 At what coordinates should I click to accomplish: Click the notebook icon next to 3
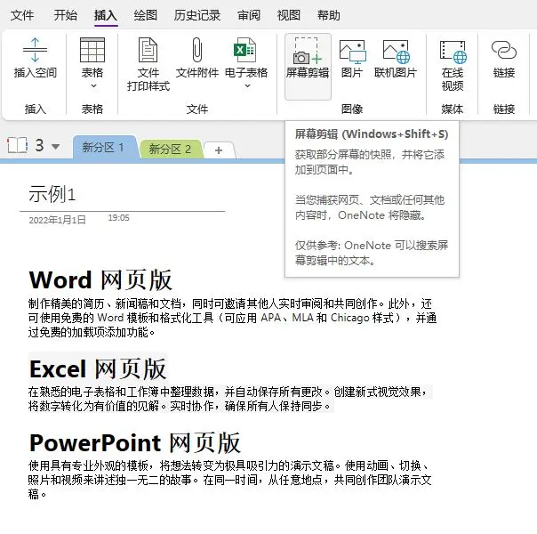(x=17, y=145)
